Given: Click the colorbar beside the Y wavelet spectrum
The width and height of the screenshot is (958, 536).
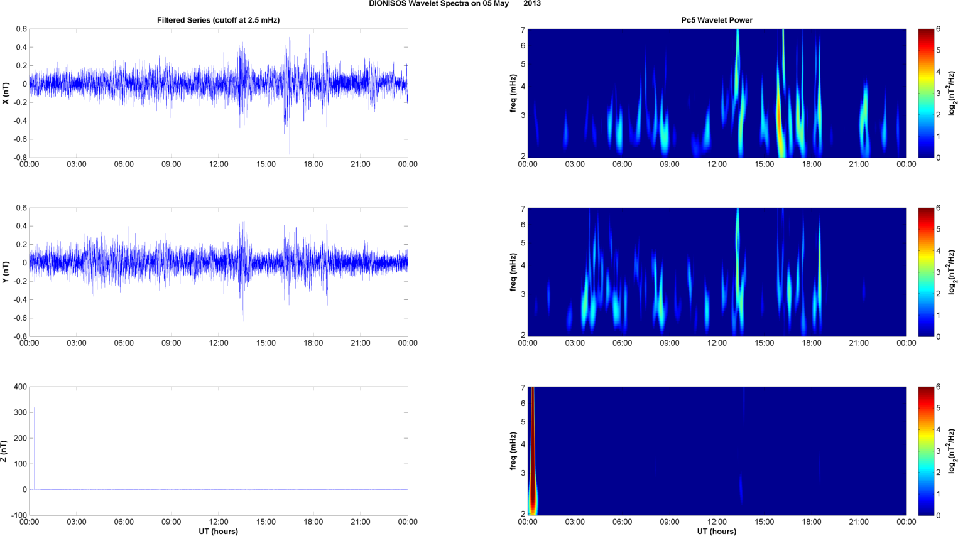Looking at the screenshot, I should pos(926,272).
